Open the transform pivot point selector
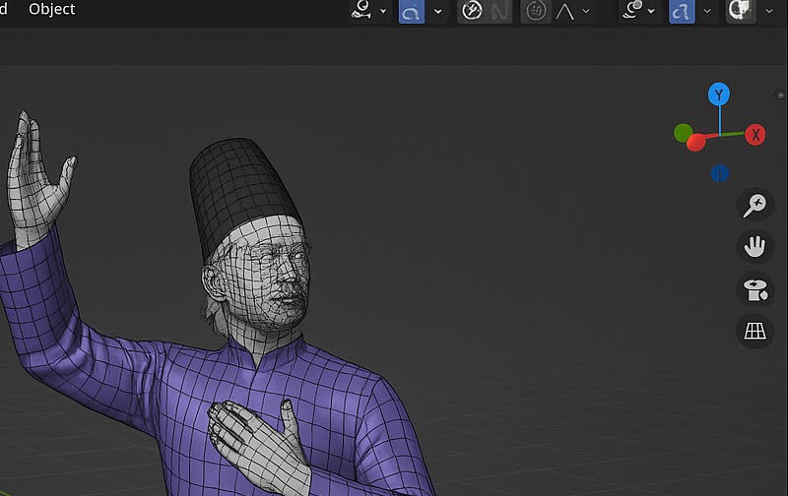 [x=361, y=11]
